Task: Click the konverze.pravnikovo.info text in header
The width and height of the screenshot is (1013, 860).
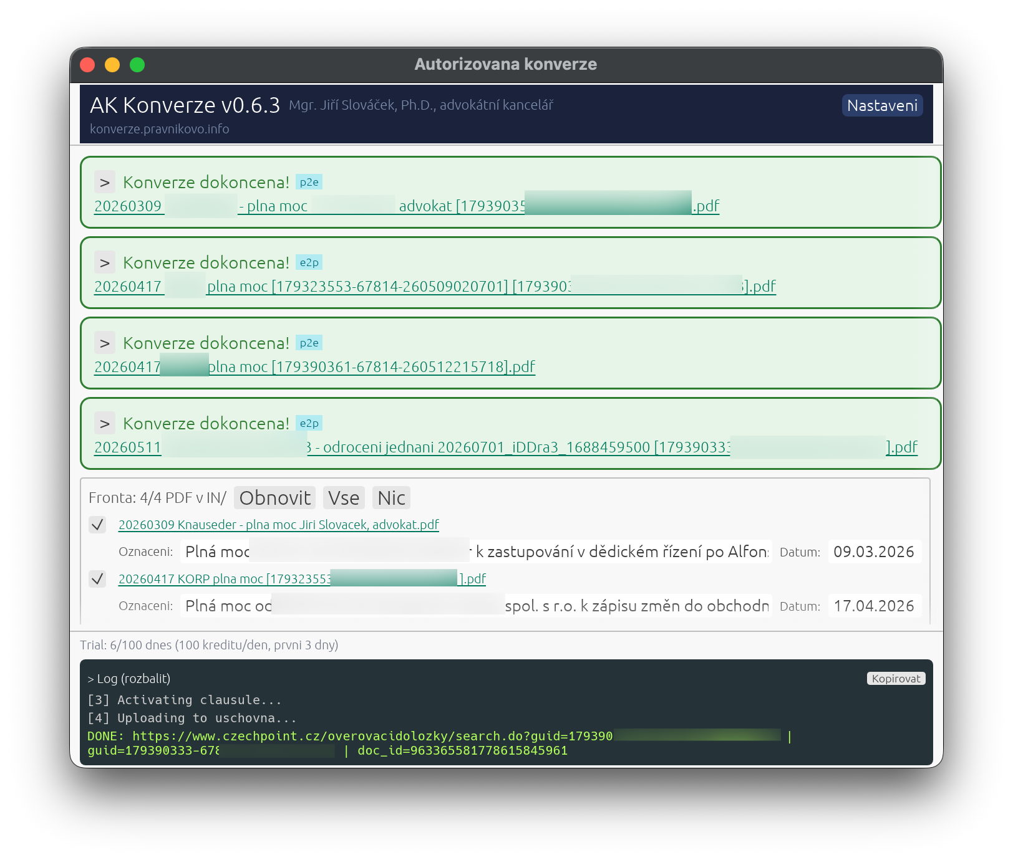Action: [x=160, y=129]
